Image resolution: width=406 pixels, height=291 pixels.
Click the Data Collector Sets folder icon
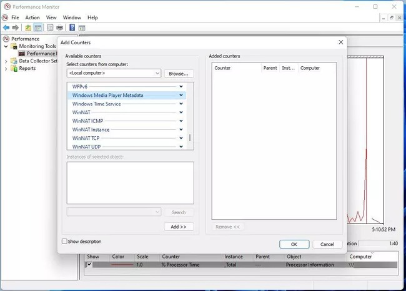(14, 61)
